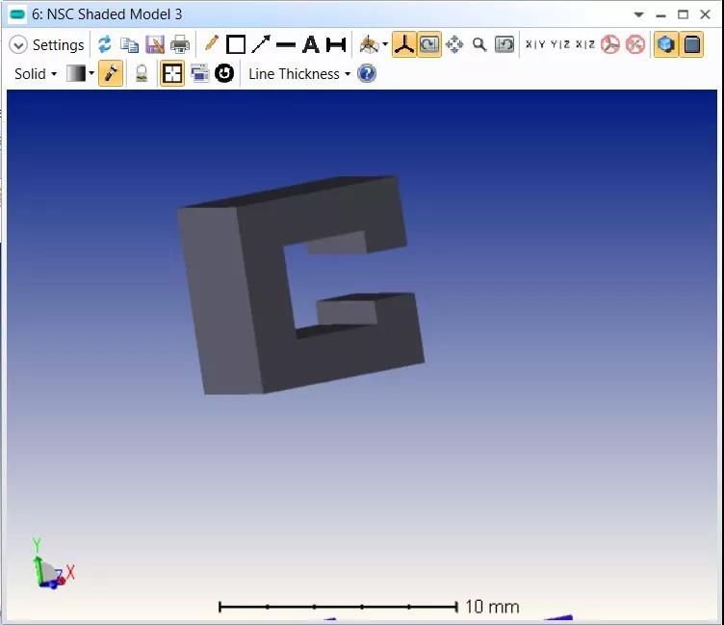Open the camera view dropdown arrow
The height and width of the screenshot is (625, 724).
(385, 45)
